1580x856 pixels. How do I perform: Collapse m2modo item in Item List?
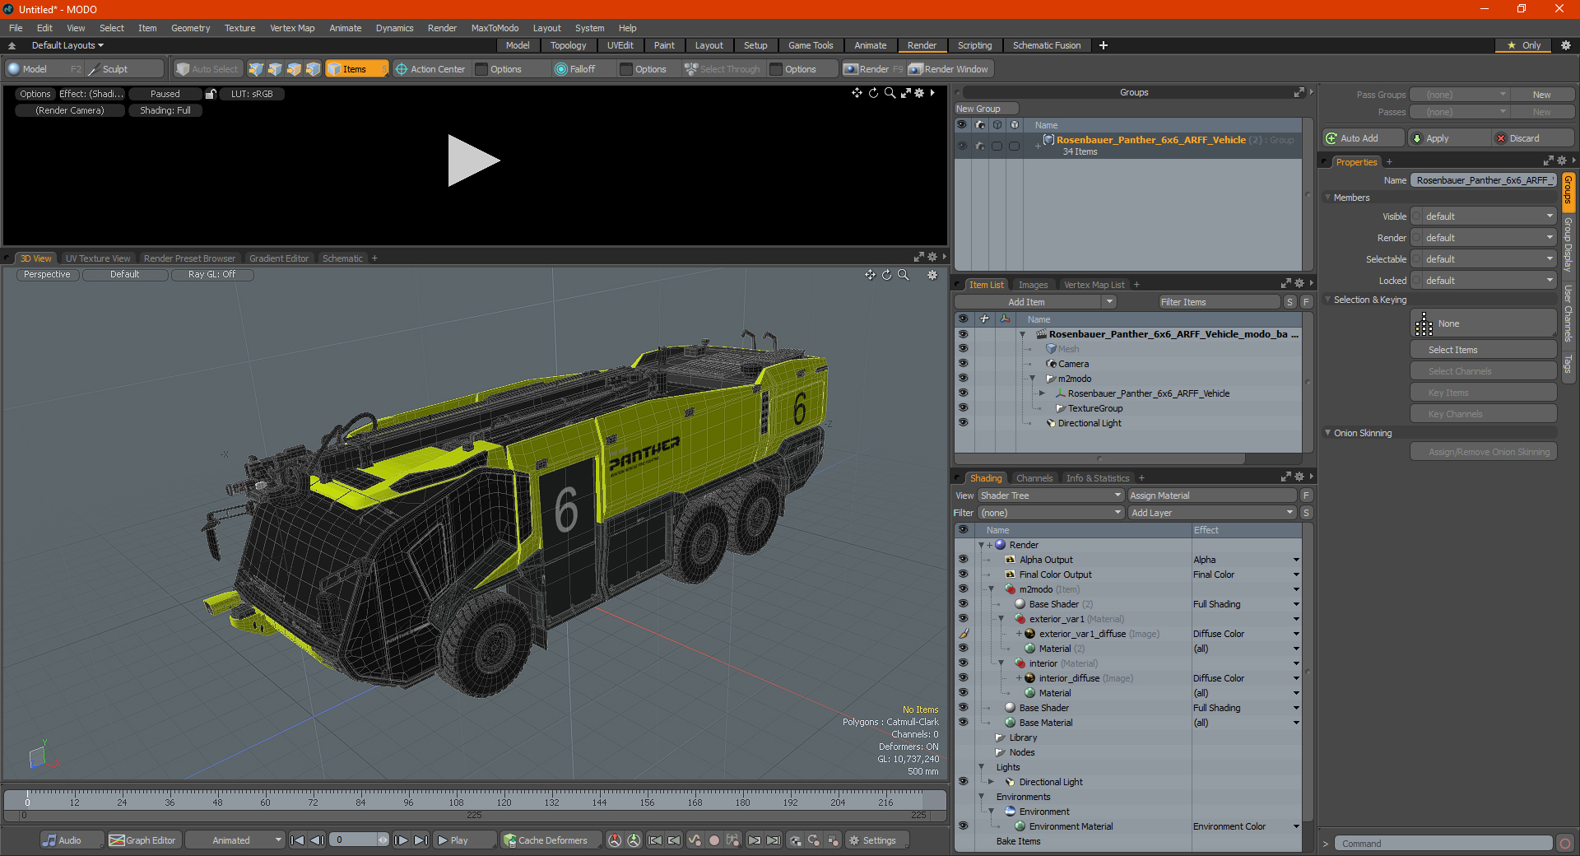click(1033, 379)
